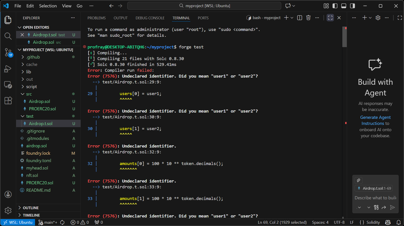The height and width of the screenshot is (226, 404).
Task: Open the Explorer view in activity bar
Action: click(x=8, y=20)
